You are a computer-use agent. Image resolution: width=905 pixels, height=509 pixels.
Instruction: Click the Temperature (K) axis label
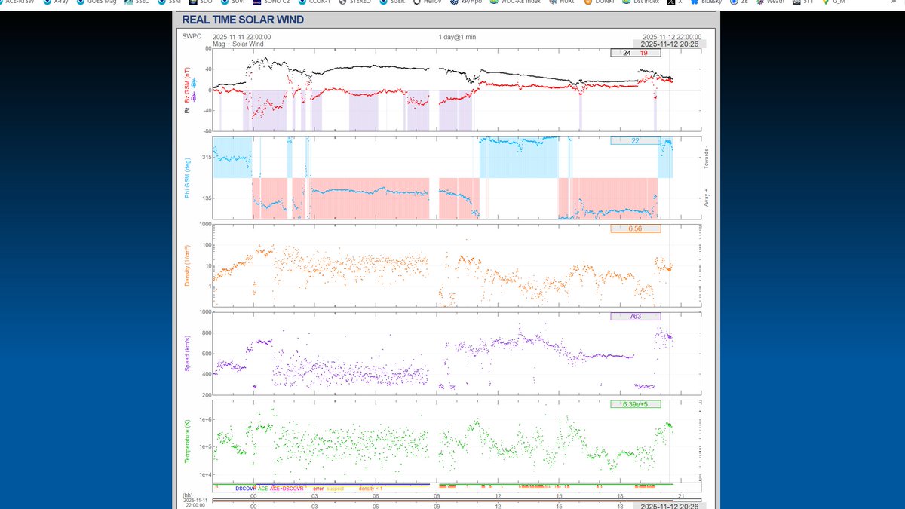pyautogui.click(x=187, y=441)
